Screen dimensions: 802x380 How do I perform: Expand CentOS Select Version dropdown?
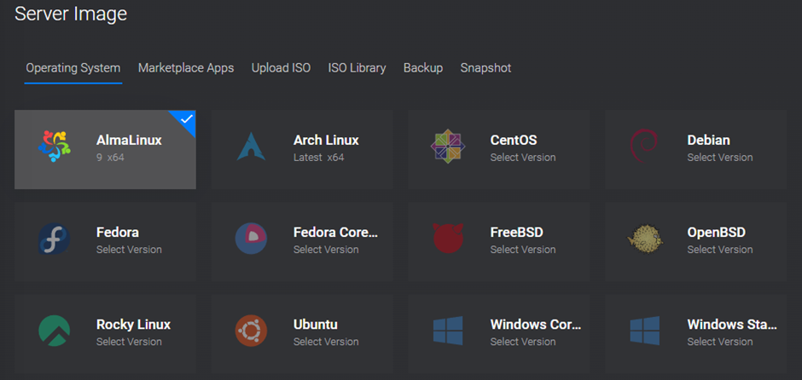click(x=523, y=158)
